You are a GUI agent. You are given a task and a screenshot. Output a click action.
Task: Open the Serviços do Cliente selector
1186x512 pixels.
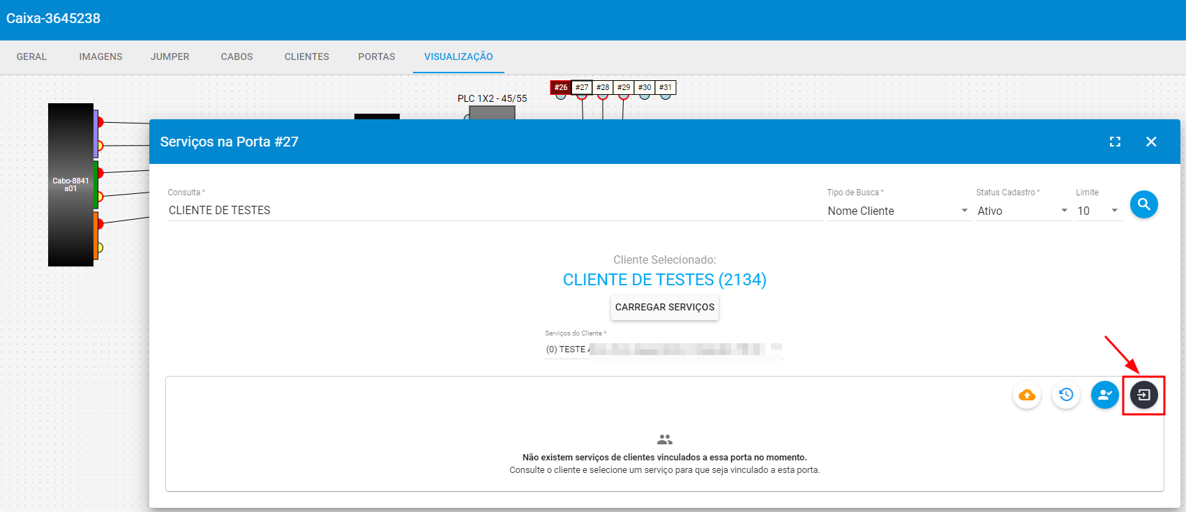pos(664,349)
